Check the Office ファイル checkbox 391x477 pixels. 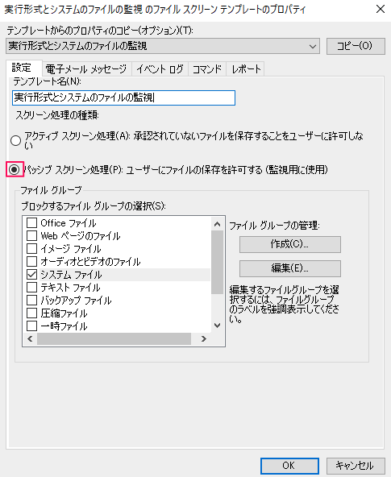coord(31,223)
